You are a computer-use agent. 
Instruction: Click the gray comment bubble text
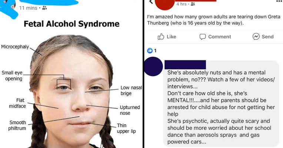coord(221,107)
